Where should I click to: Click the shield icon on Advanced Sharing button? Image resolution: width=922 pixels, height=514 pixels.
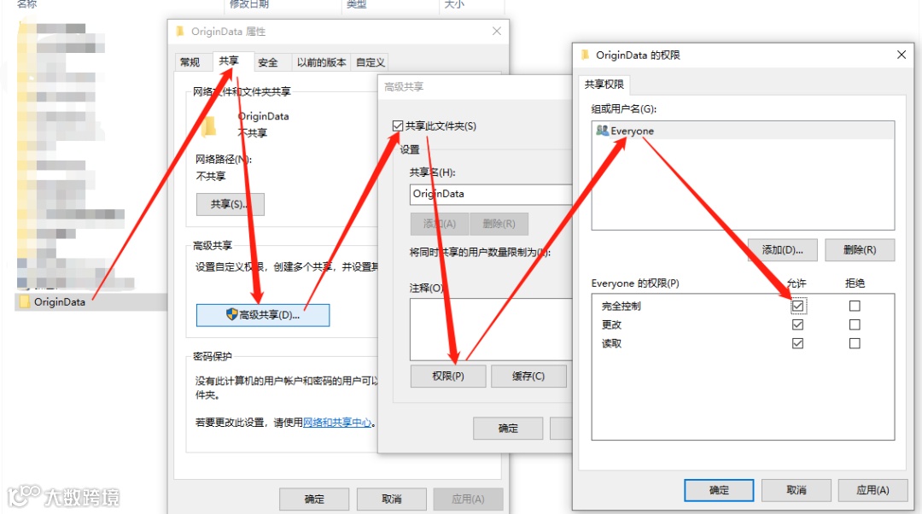[x=231, y=315]
